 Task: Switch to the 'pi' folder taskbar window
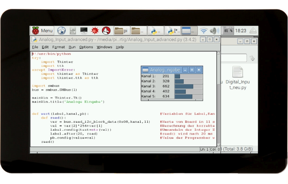point(121,31)
